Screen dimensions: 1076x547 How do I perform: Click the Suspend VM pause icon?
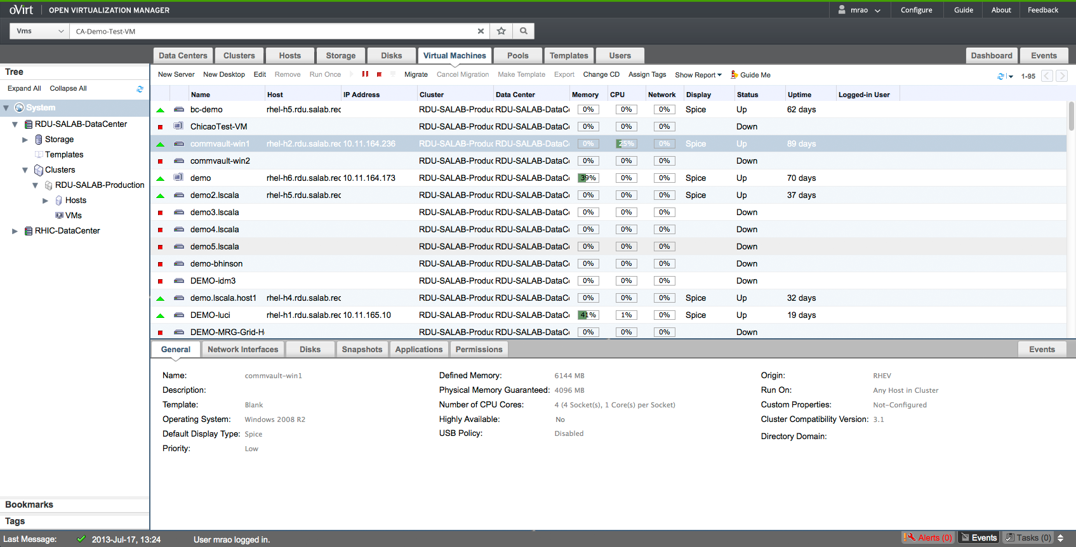coord(365,74)
